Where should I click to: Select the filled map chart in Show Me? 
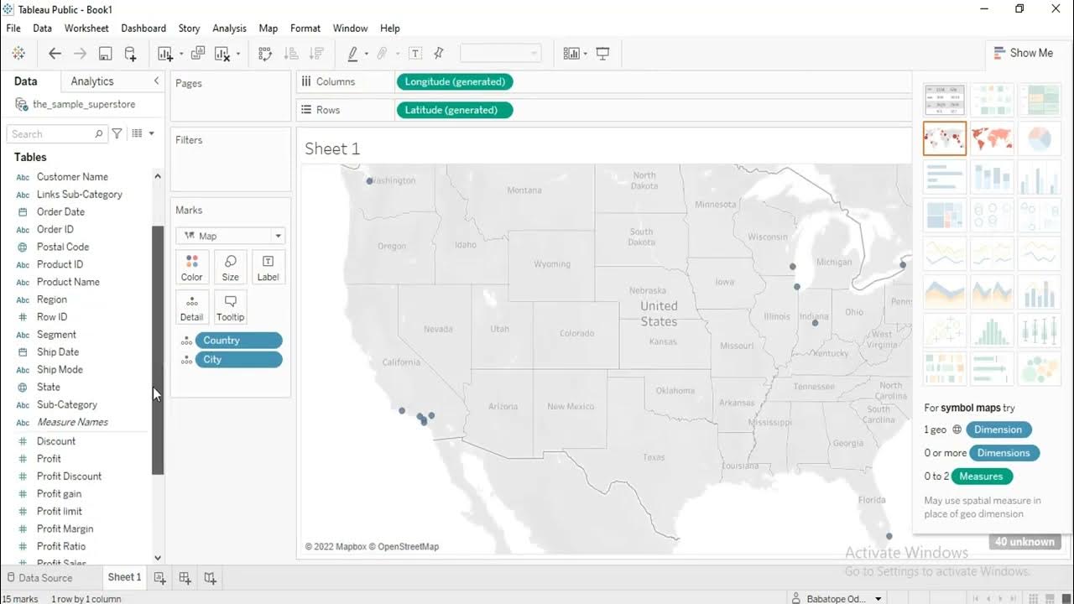pos(992,138)
